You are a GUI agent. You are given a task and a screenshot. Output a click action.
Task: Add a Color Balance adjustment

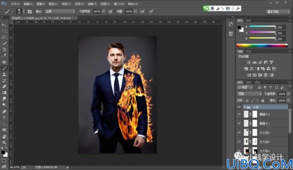tap(251, 68)
